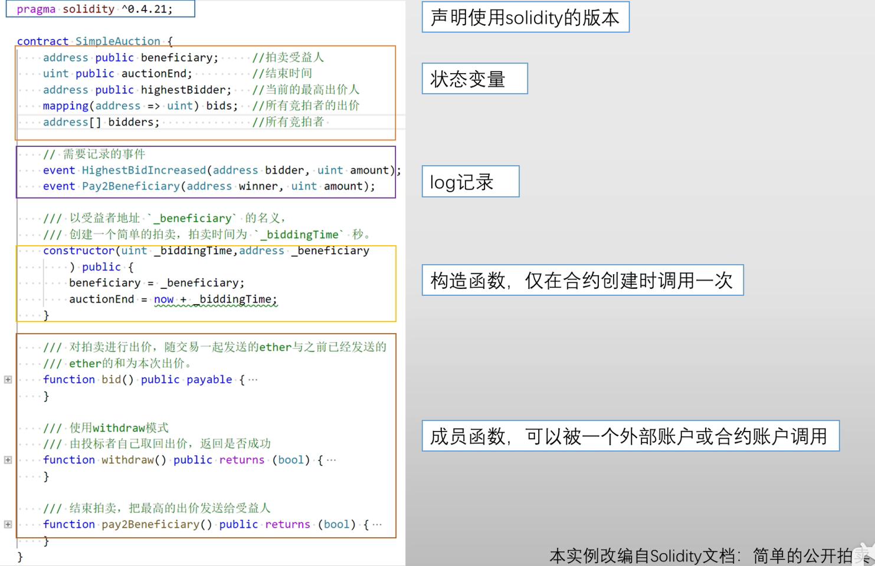Click the mapping bids declaration line
875x566 pixels.
pyautogui.click(x=201, y=106)
